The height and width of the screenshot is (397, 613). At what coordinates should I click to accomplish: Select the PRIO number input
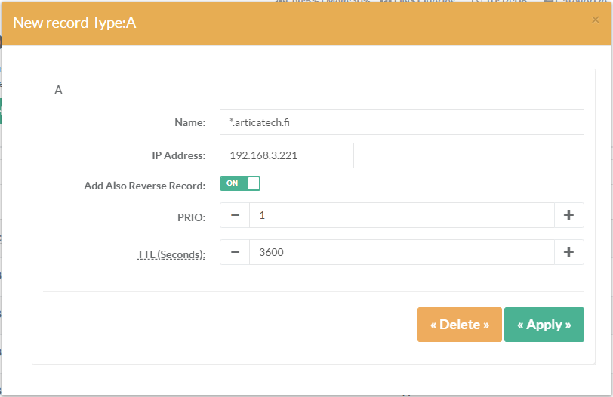pos(402,215)
